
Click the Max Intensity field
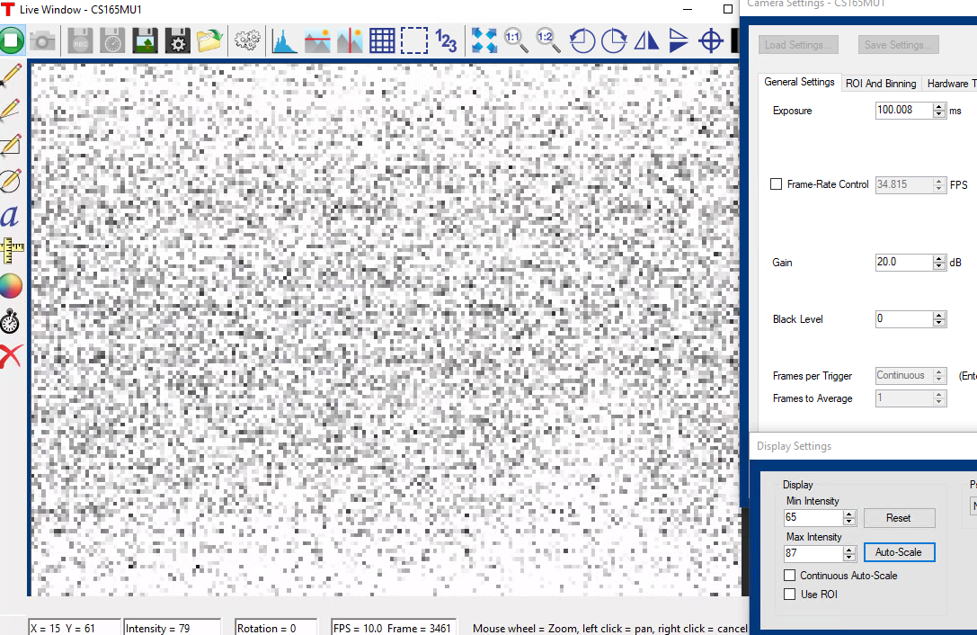(813, 553)
